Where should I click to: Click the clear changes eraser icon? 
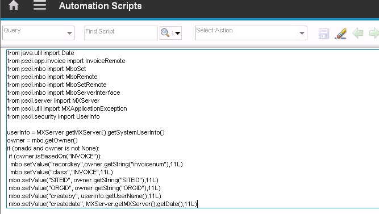[341, 33]
